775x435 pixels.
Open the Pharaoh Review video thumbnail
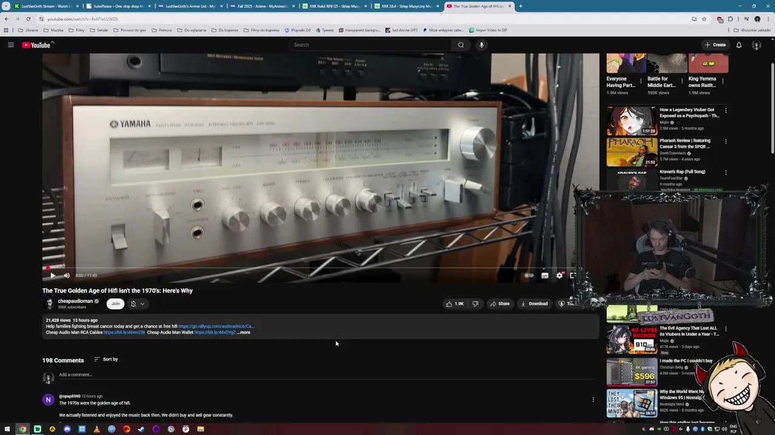[632, 152]
